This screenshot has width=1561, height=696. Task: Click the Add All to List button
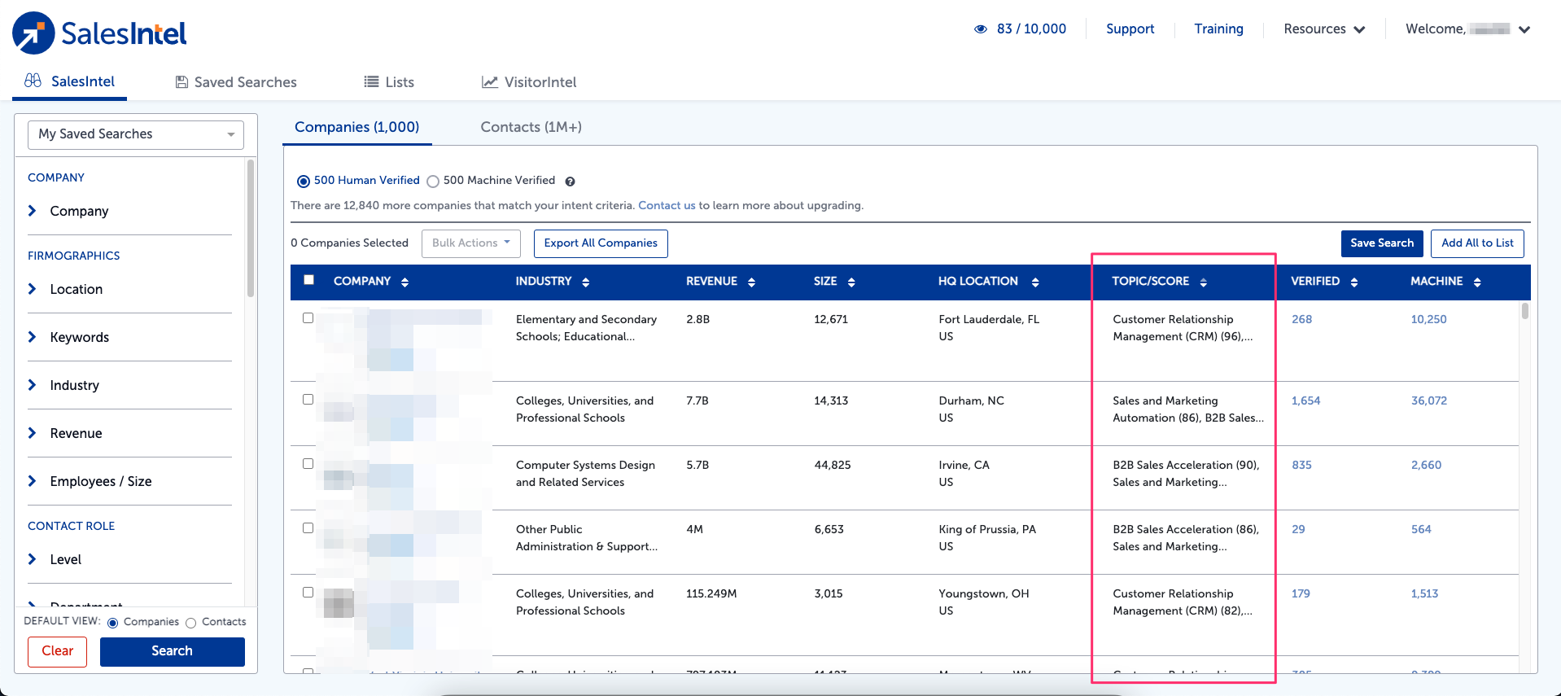click(1477, 243)
